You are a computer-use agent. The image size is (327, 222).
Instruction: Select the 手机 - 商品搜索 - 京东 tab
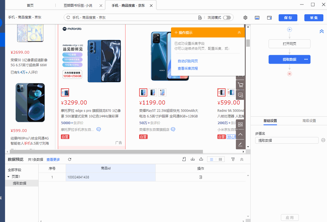point(128,5)
